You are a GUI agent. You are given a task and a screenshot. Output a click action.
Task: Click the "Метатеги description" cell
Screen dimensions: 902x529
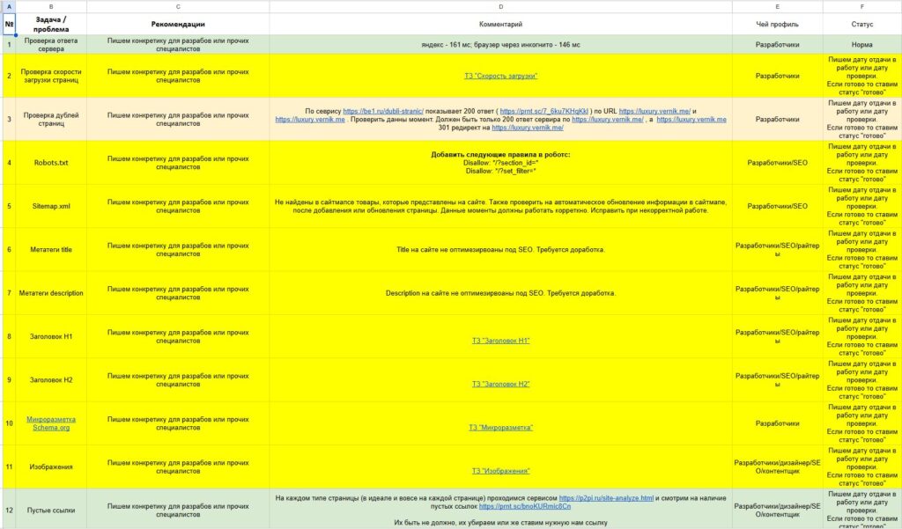(x=51, y=293)
